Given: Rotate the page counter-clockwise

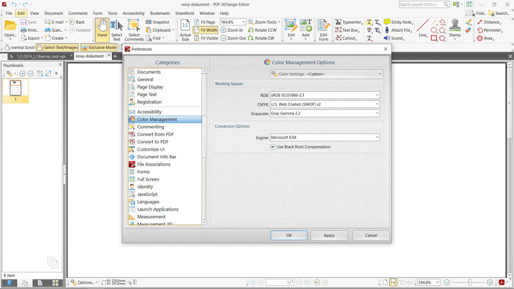Looking at the screenshot, I should [262, 30].
